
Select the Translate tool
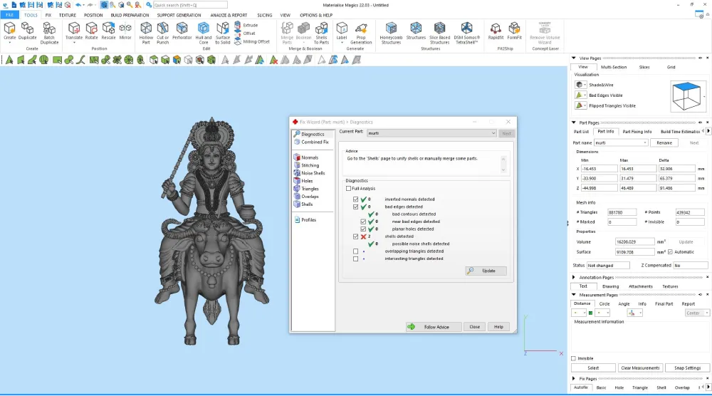(73, 33)
